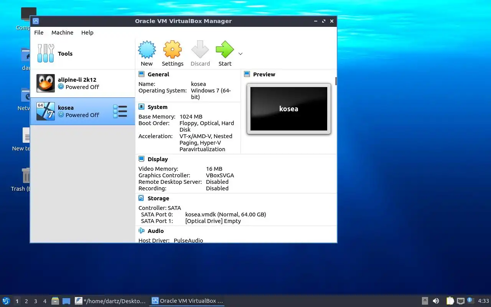Click the VirtualBox title bar app icon
Viewport: 491px width, 307px height.
(x=36, y=21)
